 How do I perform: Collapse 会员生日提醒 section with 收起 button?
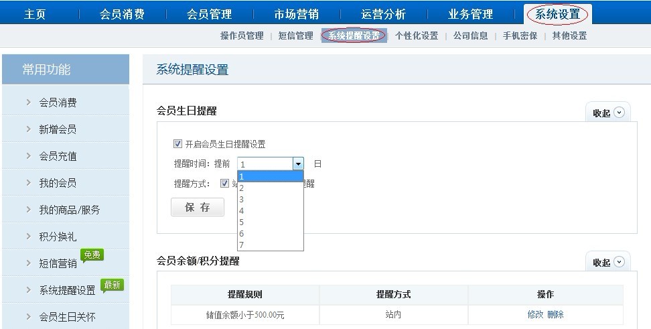[x=608, y=113]
